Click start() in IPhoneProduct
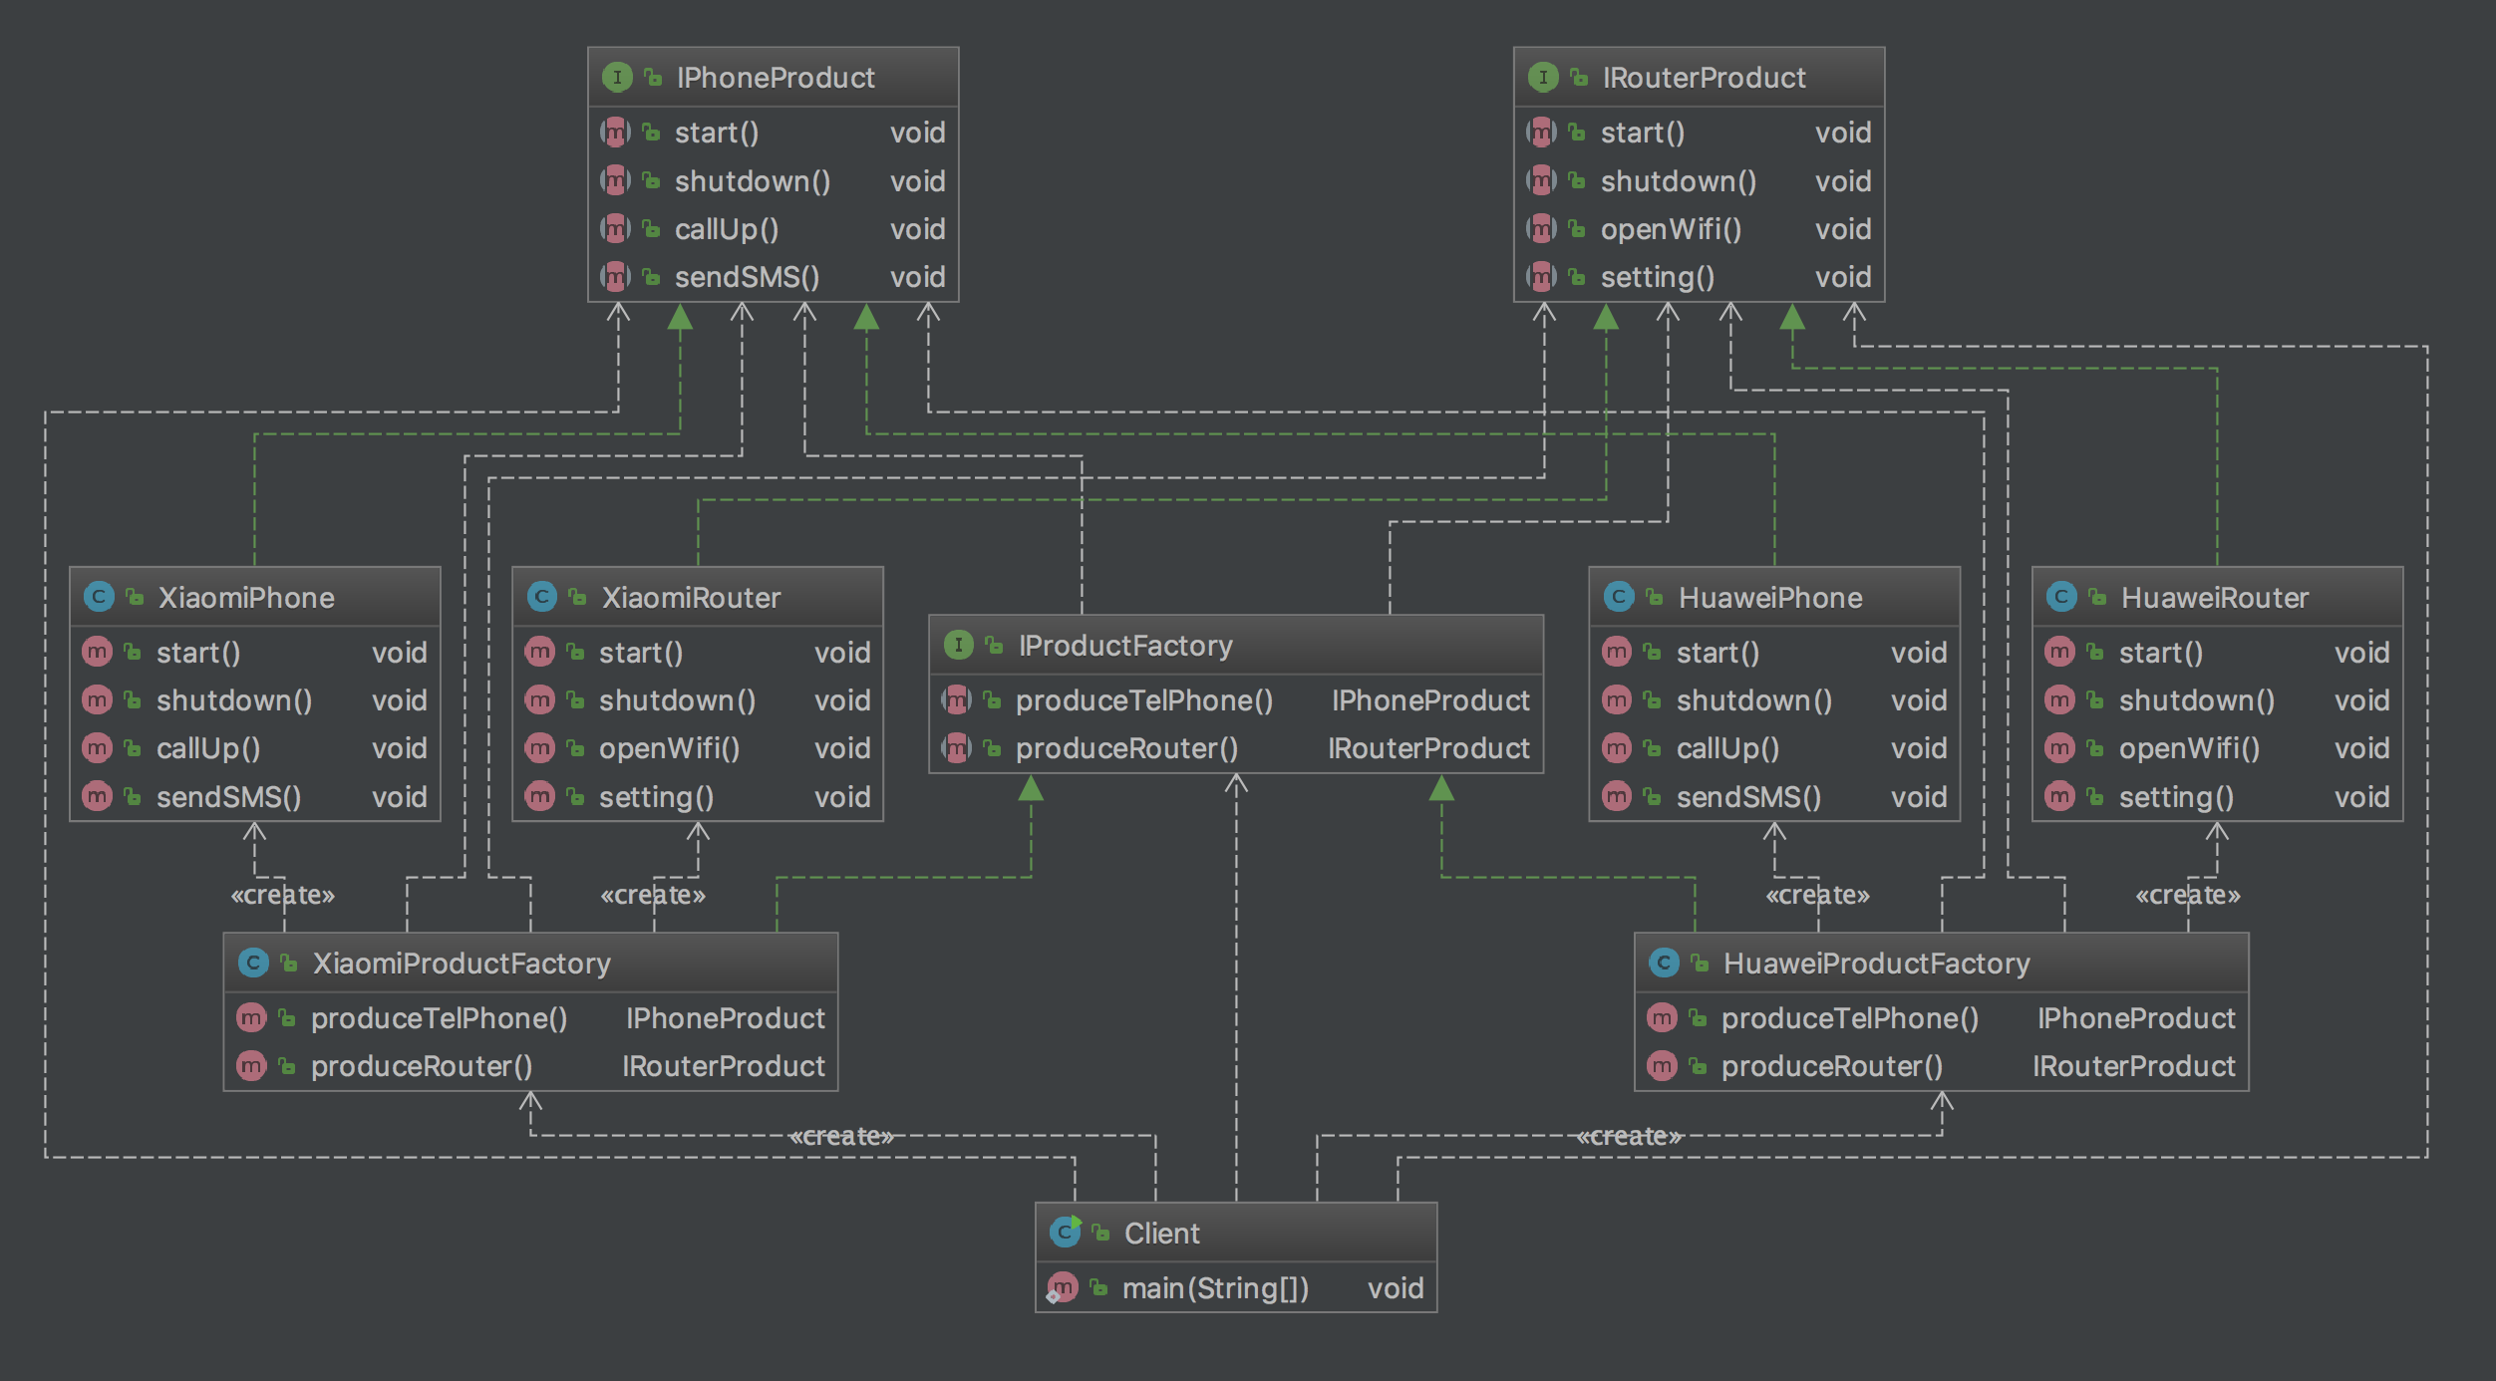The height and width of the screenshot is (1381, 2496). pos(717,133)
